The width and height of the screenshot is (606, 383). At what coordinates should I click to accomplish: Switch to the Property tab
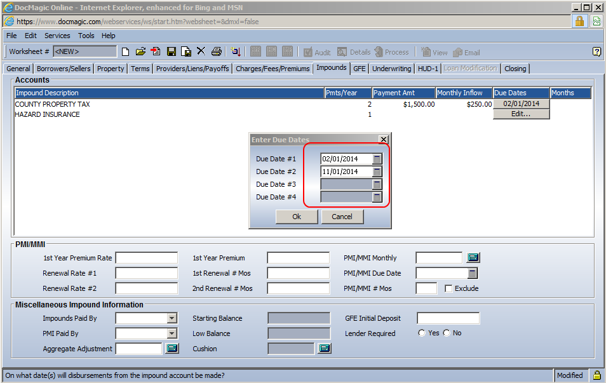pyautogui.click(x=111, y=69)
